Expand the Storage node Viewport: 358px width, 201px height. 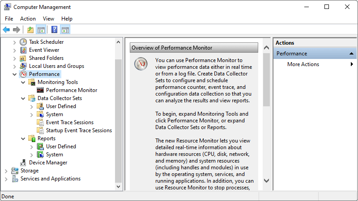(x=6, y=171)
